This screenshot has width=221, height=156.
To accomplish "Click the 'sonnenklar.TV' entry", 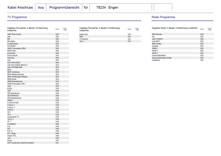I will 38,117.
